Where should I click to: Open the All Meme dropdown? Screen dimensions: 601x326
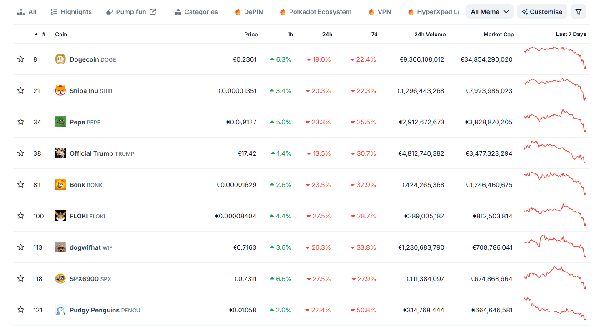[x=490, y=12]
